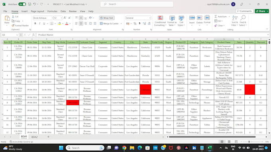Screen dimensions: 271x152
Task: Click the Search box in title bar
Action: pos(137,4)
